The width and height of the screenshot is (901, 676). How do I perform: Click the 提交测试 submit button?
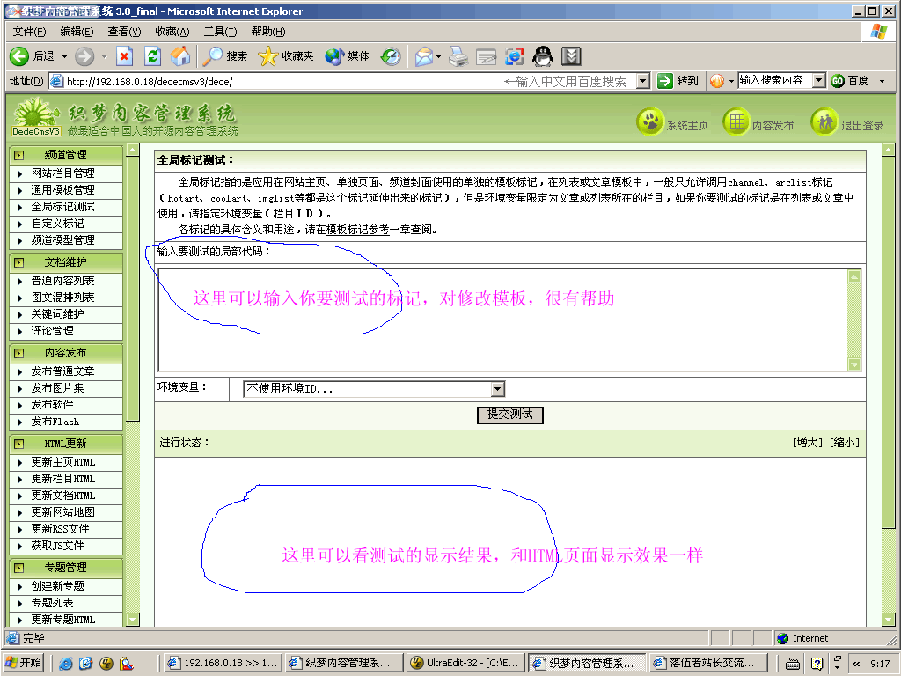509,415
